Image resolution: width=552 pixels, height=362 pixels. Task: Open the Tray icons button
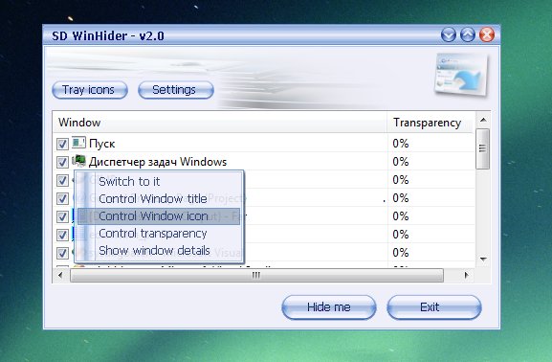pos(89,90)
